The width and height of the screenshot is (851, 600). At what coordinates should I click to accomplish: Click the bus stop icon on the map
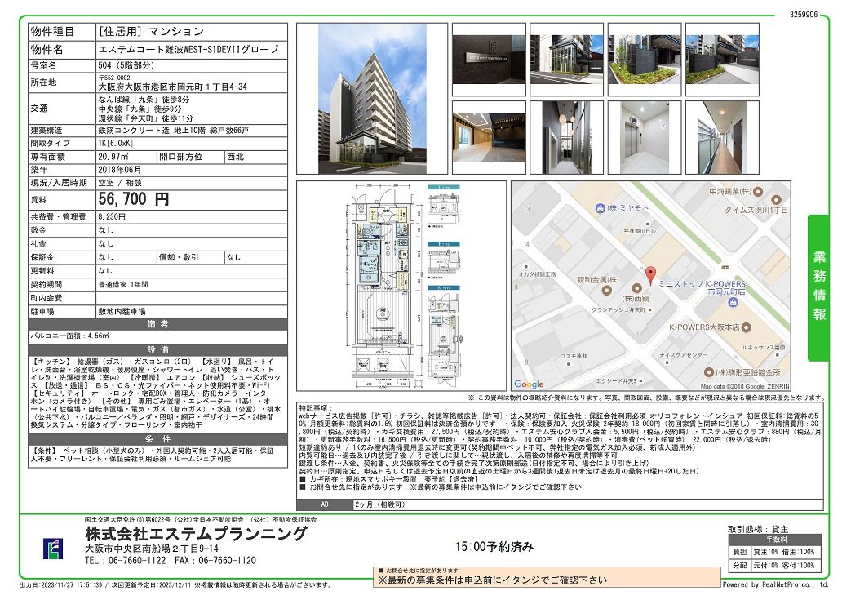(725, 267)
